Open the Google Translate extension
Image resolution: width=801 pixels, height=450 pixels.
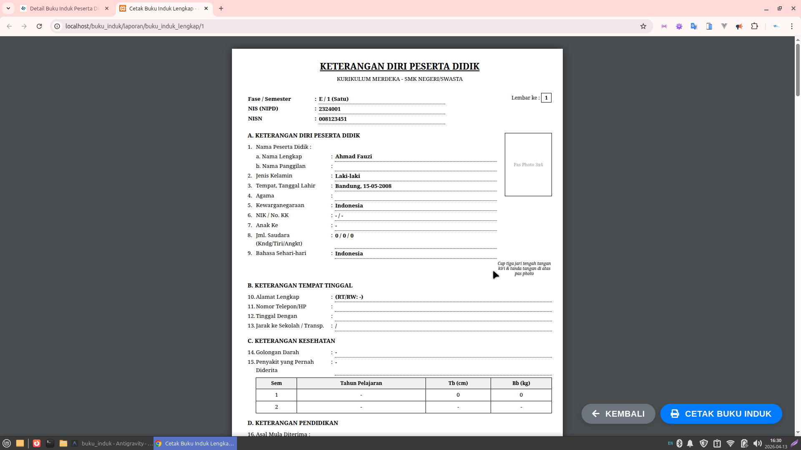[694, 26]
